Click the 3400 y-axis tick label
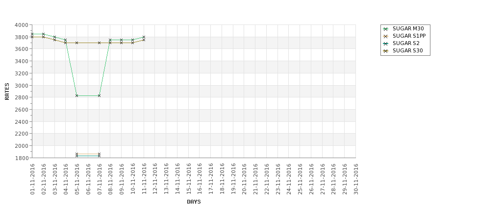The image size is (478, 210). 22,61
